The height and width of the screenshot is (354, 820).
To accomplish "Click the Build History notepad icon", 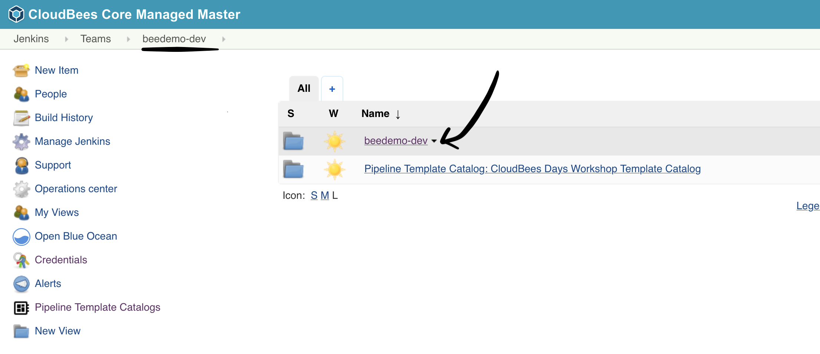I will pos(21,118).
